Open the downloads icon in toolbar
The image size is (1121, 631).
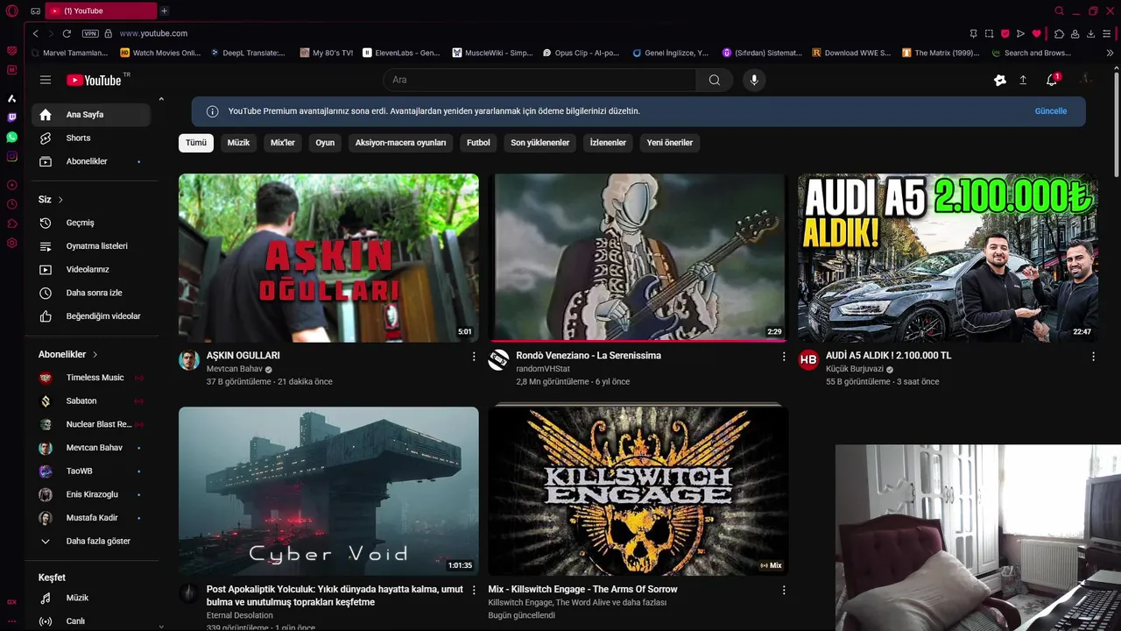pos(1090,33)
